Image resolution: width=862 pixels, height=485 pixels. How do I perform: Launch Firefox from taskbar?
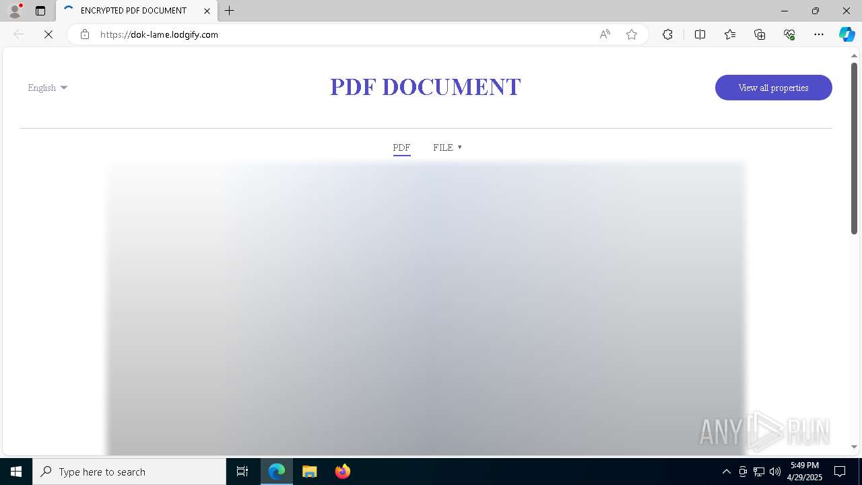342,472
